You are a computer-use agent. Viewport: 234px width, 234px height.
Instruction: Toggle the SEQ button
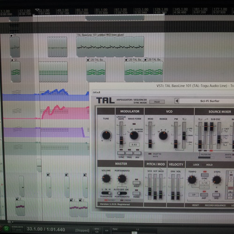[216, 195]
